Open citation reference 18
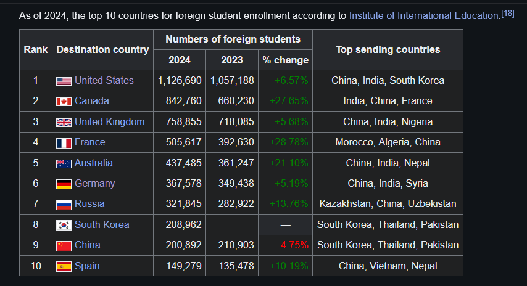This screenshot has width=527, height=286. click(x=508, y=13)
